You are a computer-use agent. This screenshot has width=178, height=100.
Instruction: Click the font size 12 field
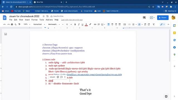67,24
